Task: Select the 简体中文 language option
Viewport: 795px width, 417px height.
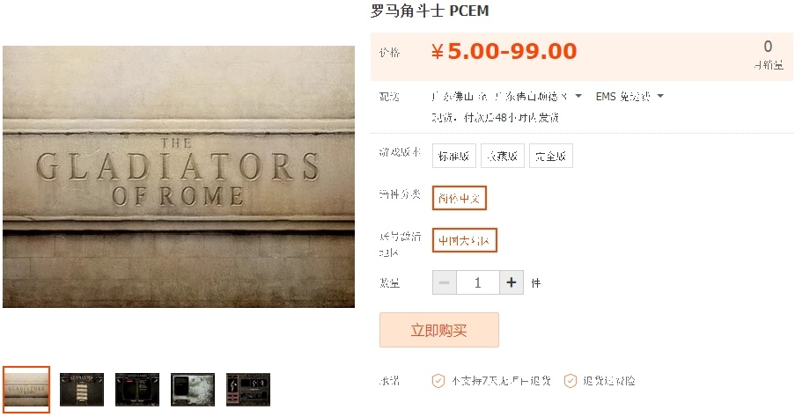Action: [460, 198]
